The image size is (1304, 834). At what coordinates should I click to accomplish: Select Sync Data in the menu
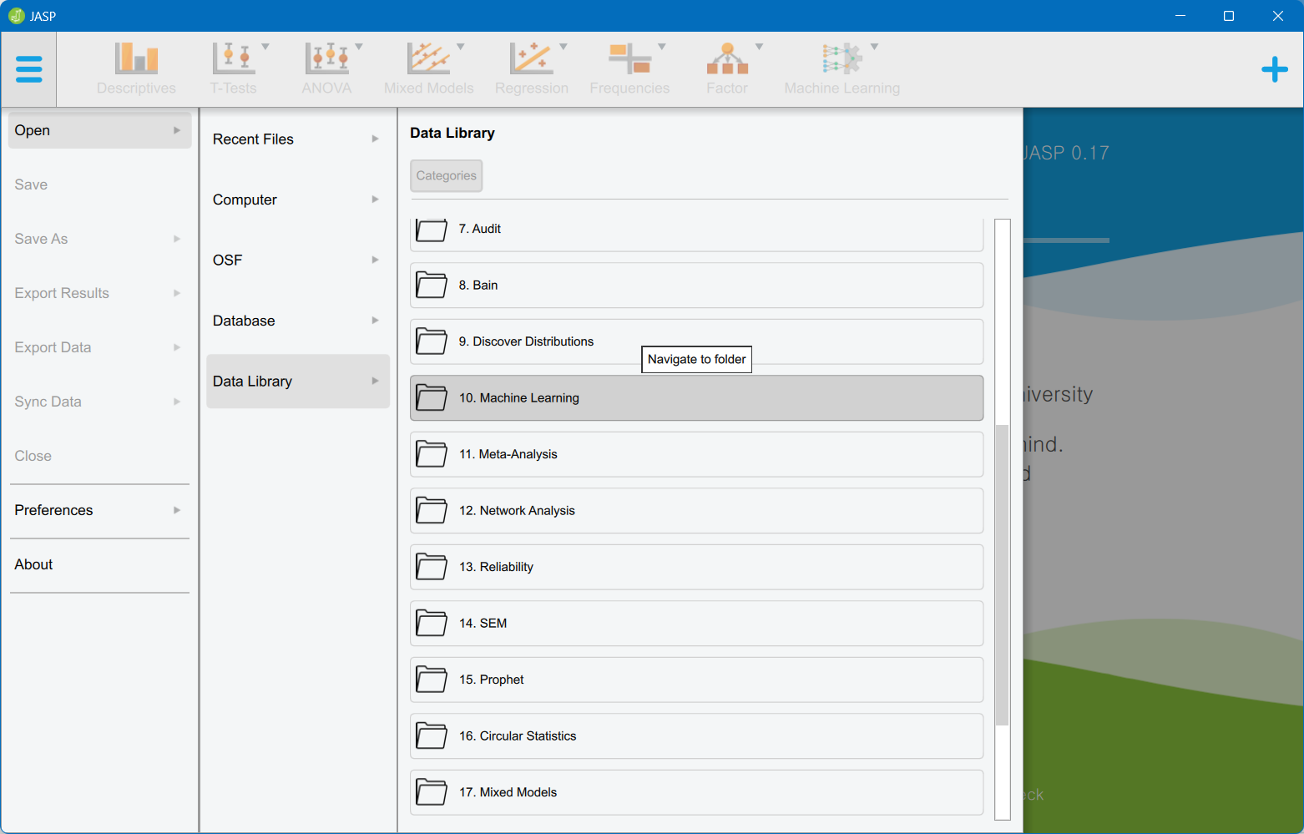click(99, 402)
